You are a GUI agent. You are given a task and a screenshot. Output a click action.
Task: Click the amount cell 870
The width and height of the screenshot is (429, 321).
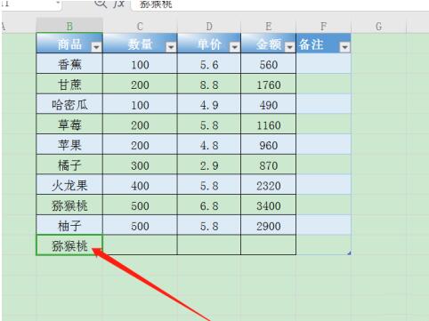(x=269, y=165)
